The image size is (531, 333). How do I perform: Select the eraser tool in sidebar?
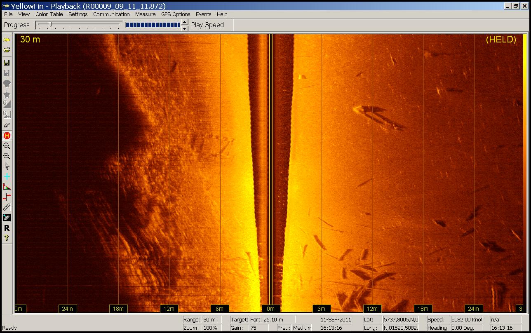(7, 125)
